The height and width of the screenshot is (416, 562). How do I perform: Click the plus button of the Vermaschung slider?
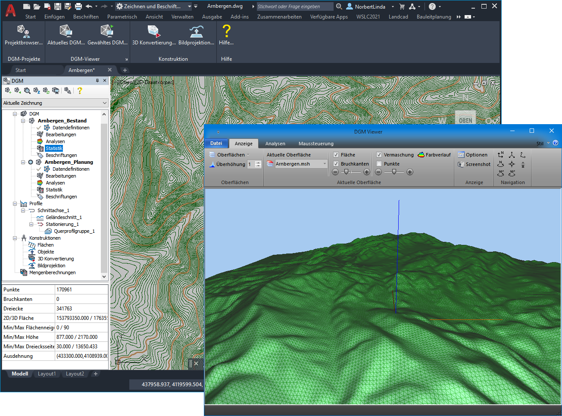click(410, 172)
